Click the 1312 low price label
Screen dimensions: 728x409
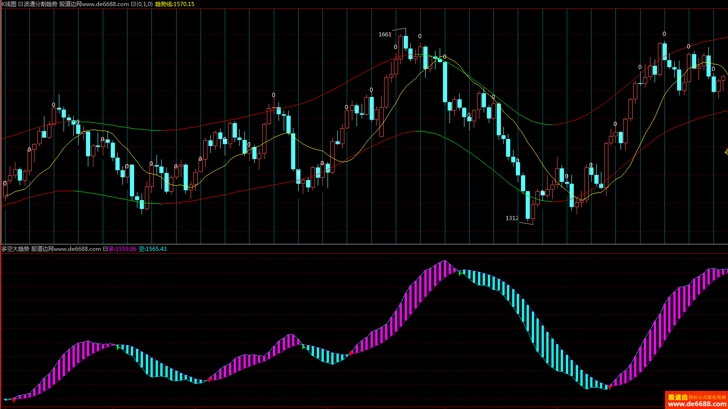pyautogui.click(x=512, y=218)
